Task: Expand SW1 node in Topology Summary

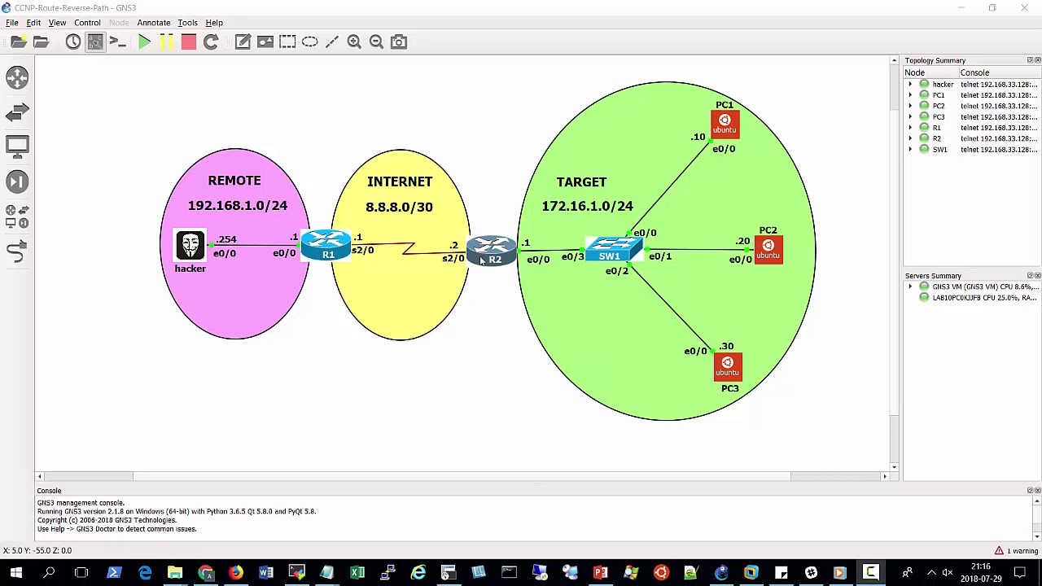Action: tap(910, 150)
